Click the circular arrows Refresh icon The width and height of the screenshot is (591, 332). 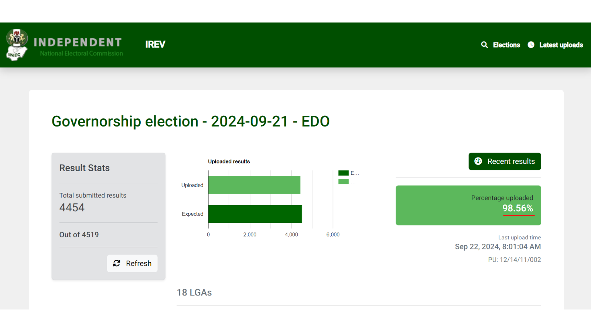tap(117, 263)
